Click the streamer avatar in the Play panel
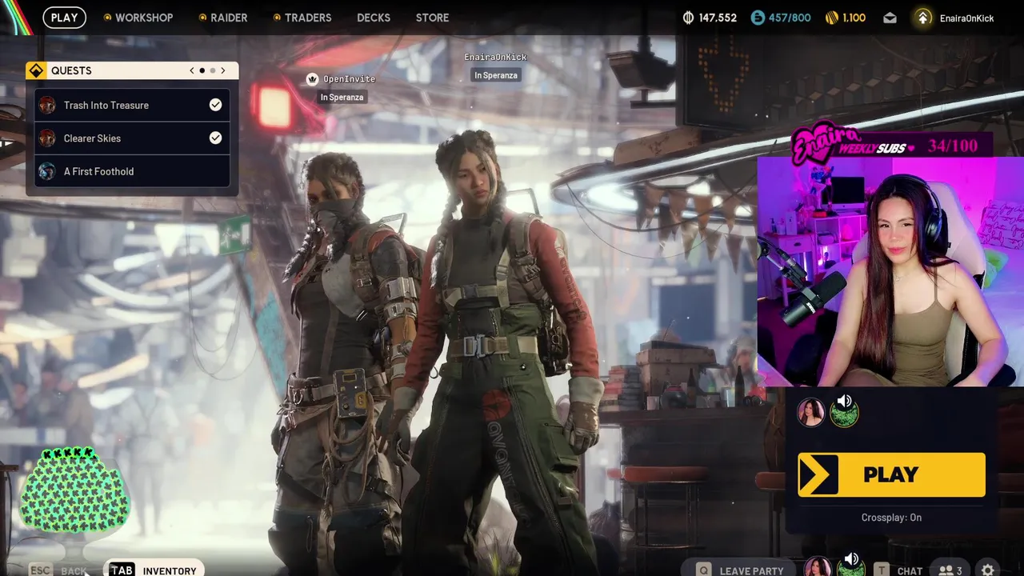The height and width of the screenshot is (576, 1024). click(x=810, y=412)
